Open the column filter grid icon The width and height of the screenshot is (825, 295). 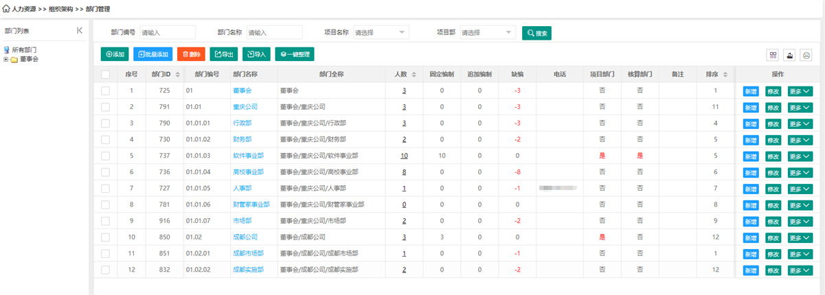pyautogui.click(x=773, y=54)
